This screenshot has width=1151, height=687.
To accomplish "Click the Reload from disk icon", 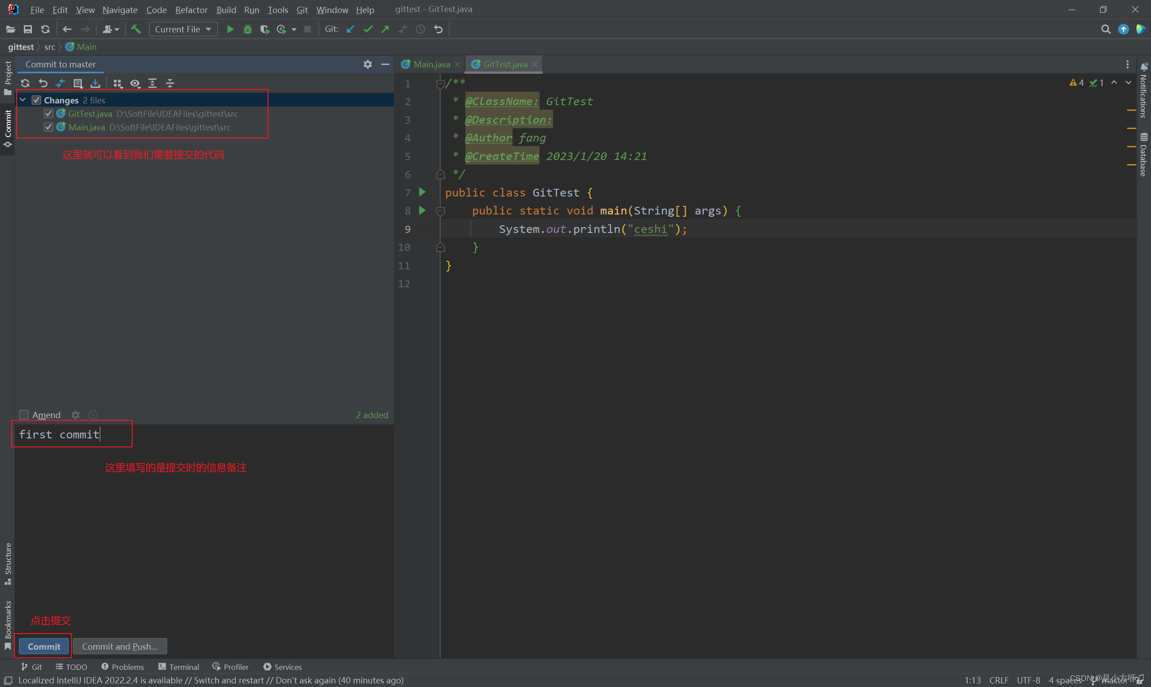I will tap(45, 29).
